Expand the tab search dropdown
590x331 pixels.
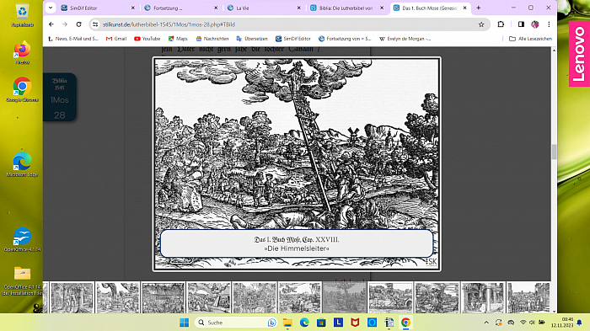(x=51, y=8)
